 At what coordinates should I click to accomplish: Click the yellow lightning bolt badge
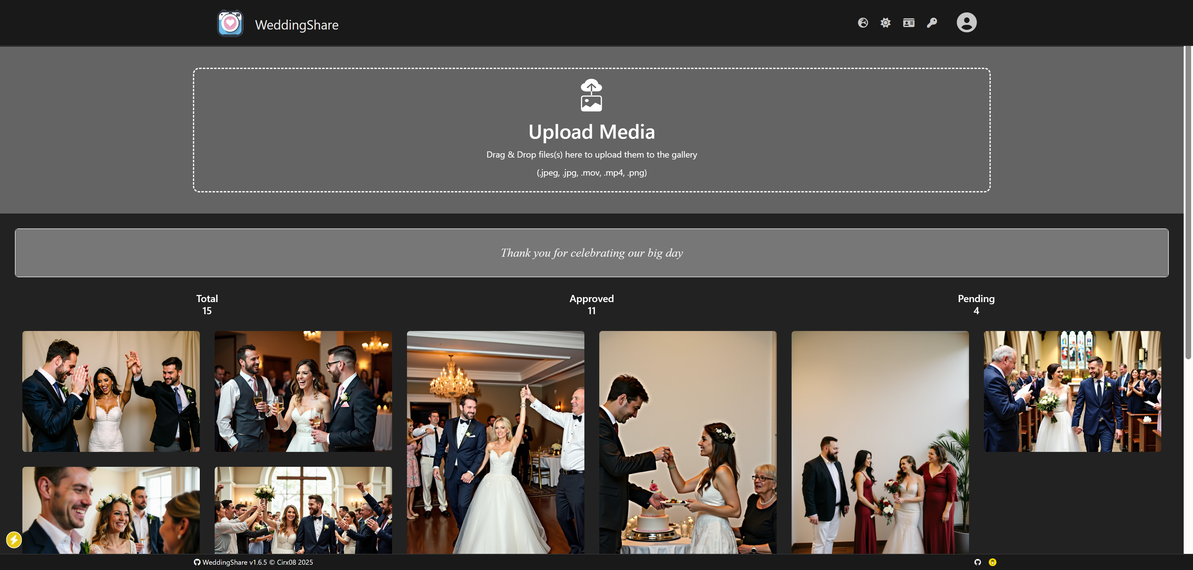[14, 540]
